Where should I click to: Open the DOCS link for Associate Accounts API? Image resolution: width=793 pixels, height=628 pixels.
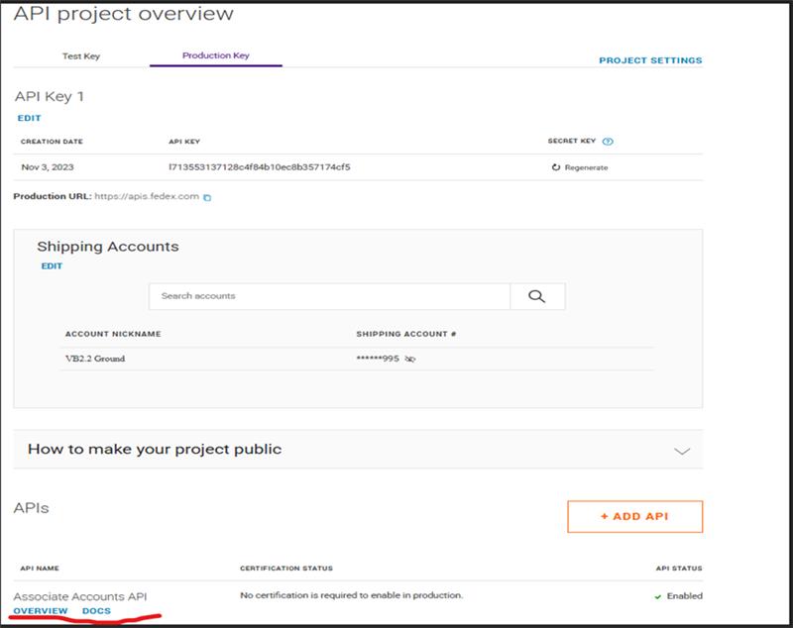coord(96,611)
